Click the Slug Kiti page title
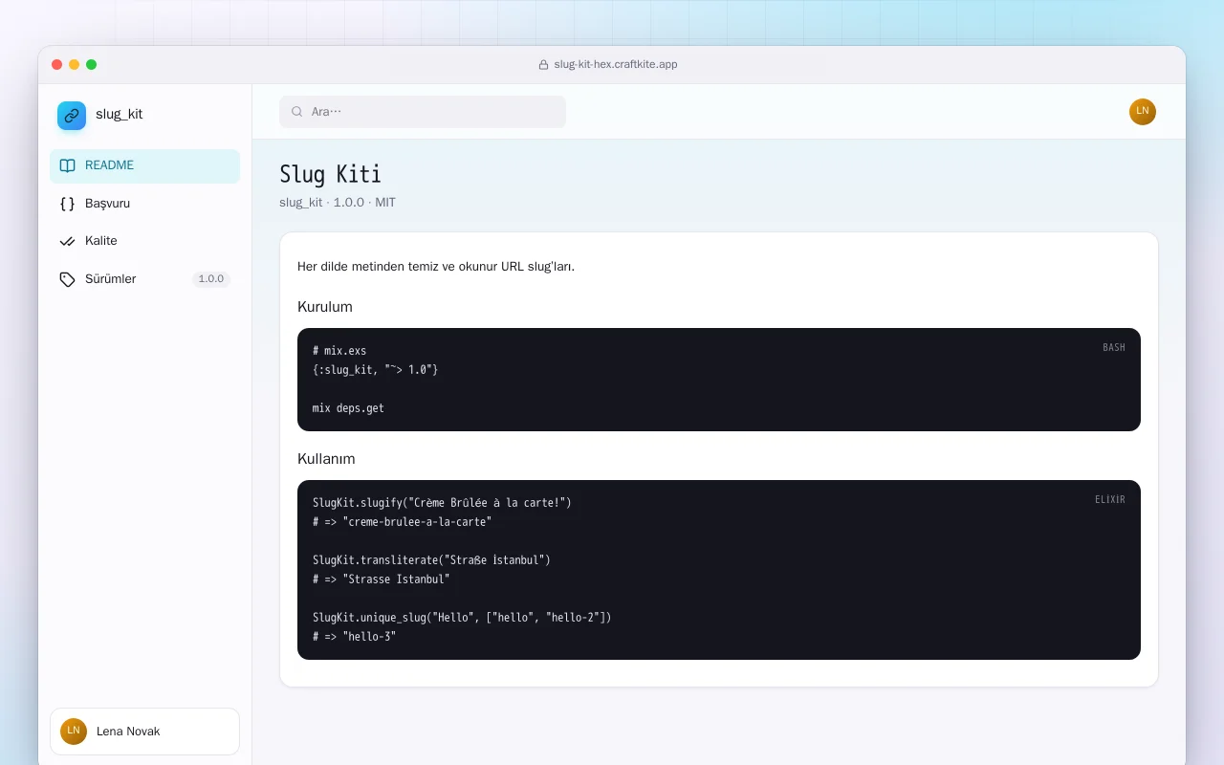Image resolution: width=1224 pixels, height=765 pixels. [x=331, y=174]
